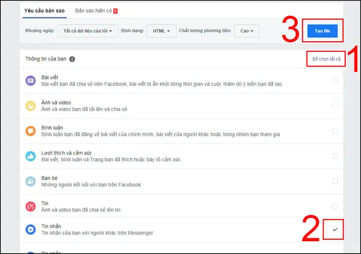The image size is (361, 254).
Task: Click the blue thumbs-up Lượt thích icon
Action: [31, 156]
